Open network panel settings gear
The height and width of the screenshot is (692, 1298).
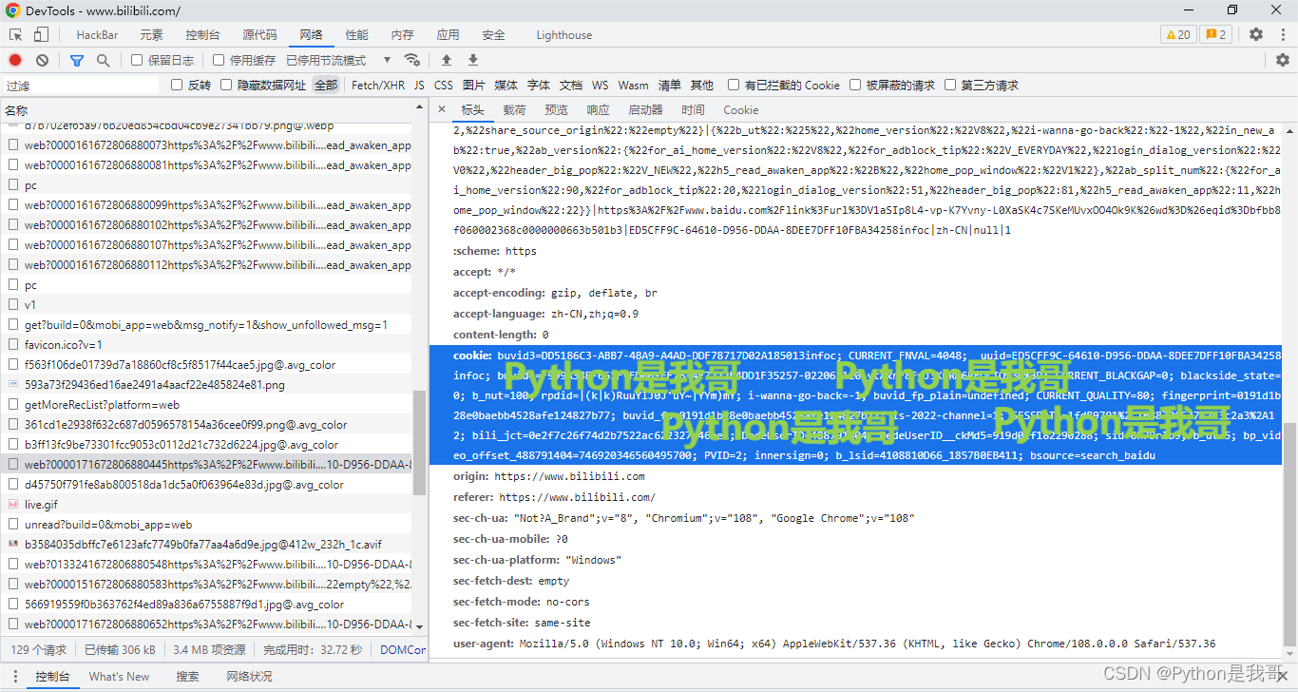tap(1283, 60)
